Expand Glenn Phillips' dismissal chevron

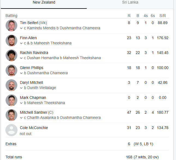pos(21,73)
